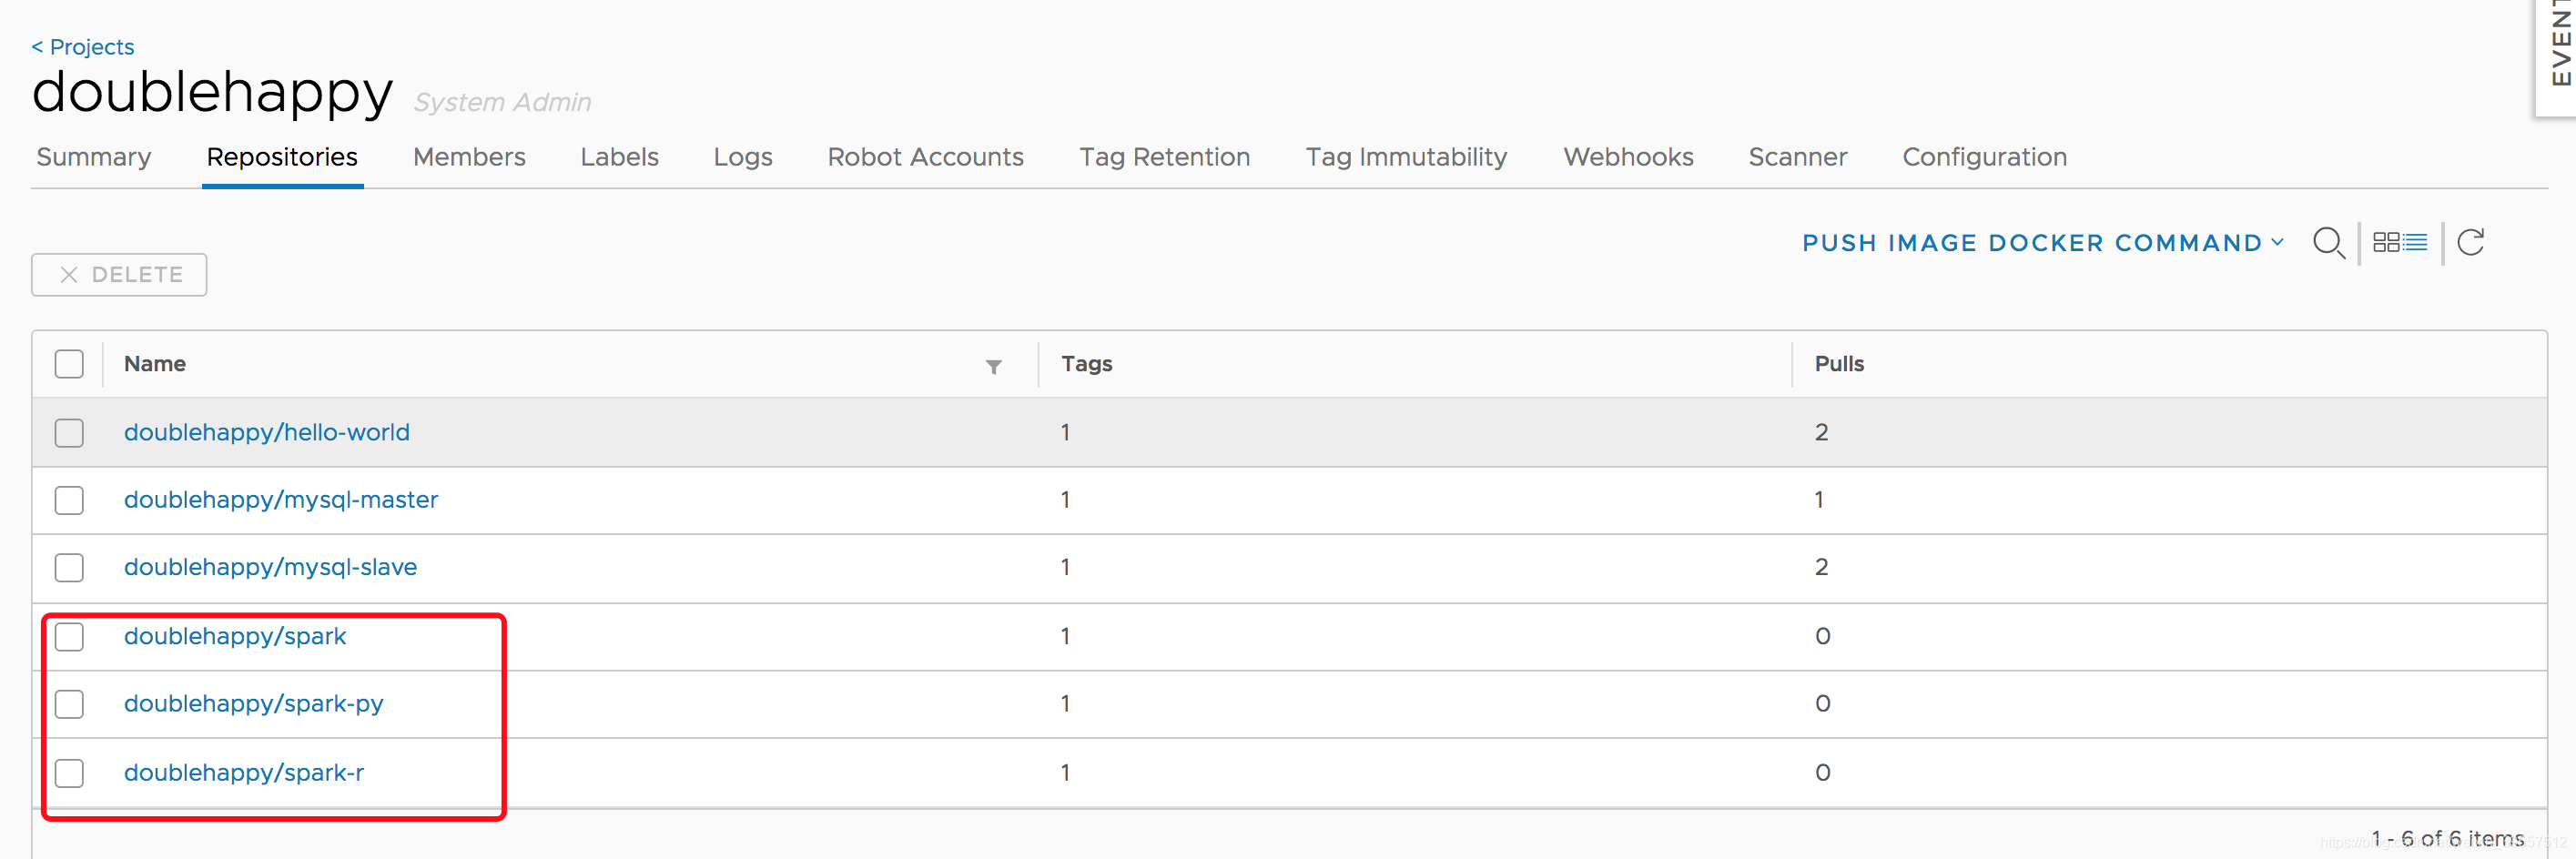Click the refresh repositories icon

[x=2470, y=243]
